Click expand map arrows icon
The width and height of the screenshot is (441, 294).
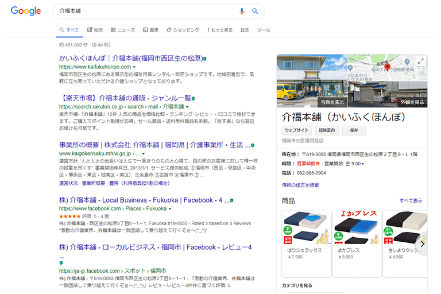[x=421, y=61]
